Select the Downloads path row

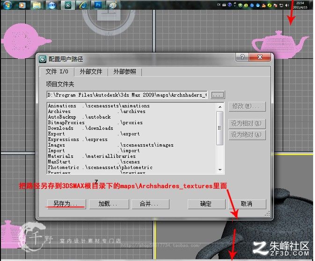point(132,128)
